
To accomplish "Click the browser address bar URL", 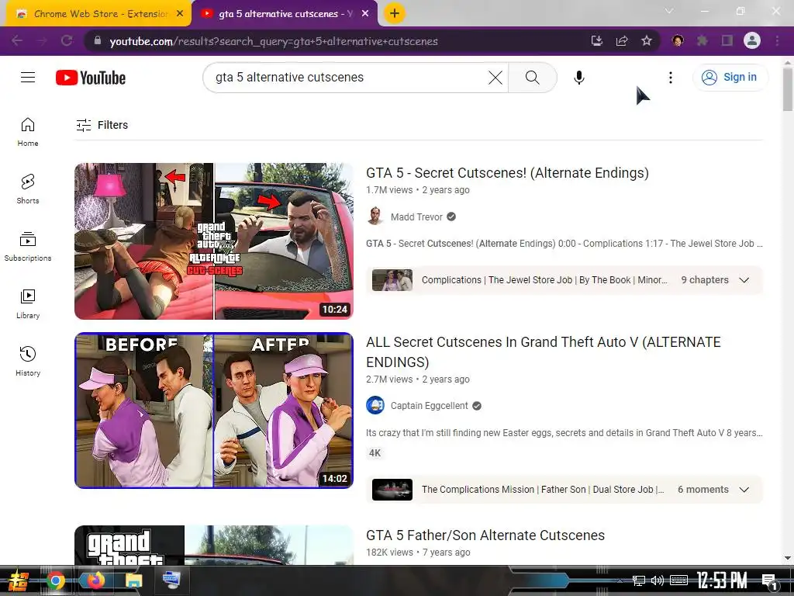I will [274, 42].
